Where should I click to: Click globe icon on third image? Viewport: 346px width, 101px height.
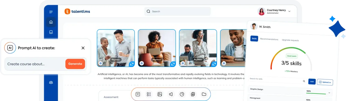pyautogui.click(x=183, y=63)
